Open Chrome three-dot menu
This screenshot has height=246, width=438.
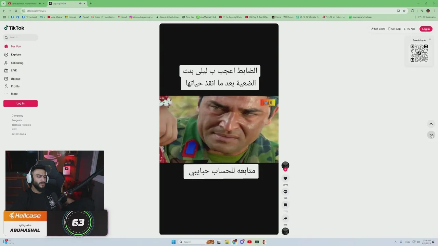coord(434,11)
